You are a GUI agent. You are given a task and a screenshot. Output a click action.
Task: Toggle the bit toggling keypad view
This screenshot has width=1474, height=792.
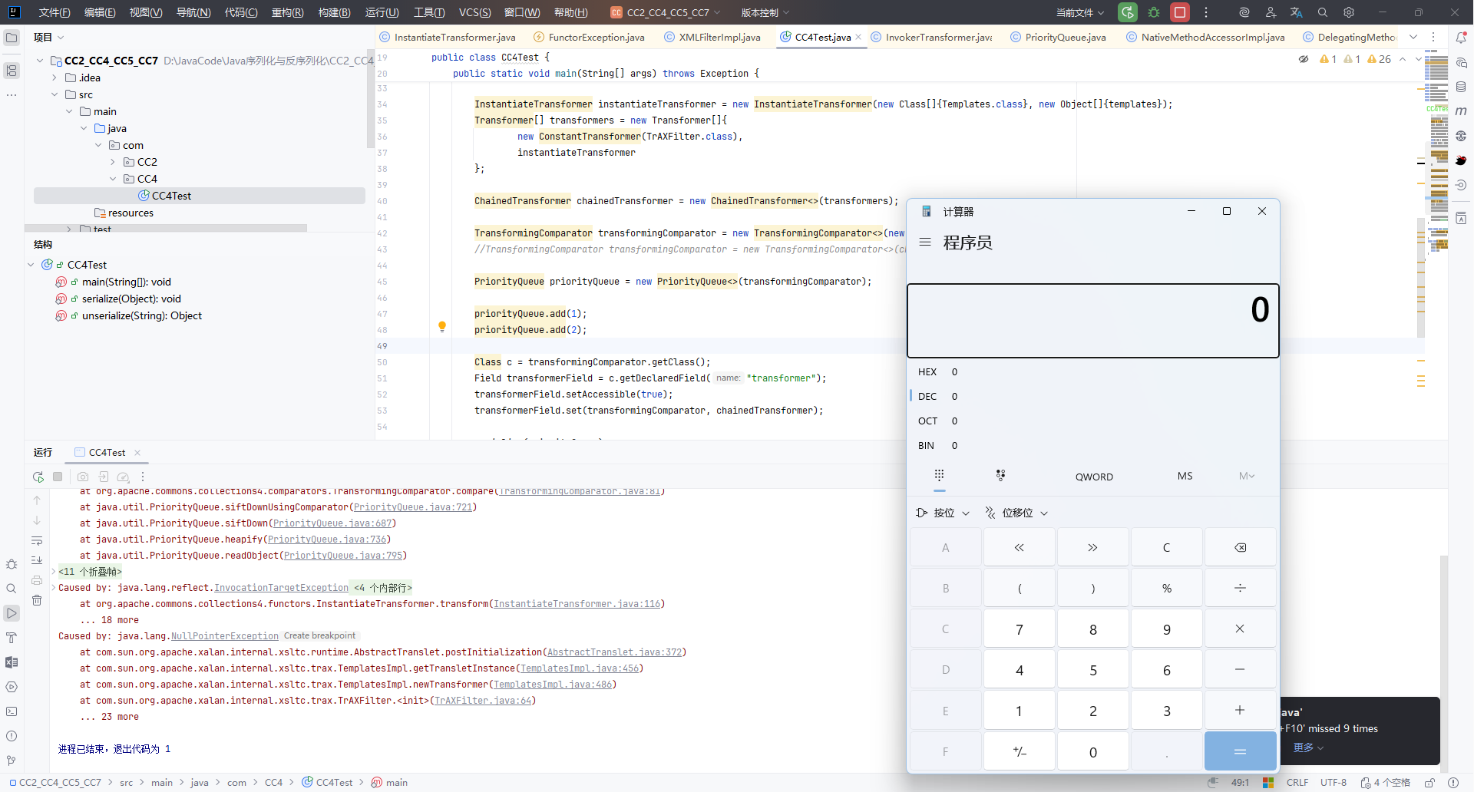[1000, 476]
